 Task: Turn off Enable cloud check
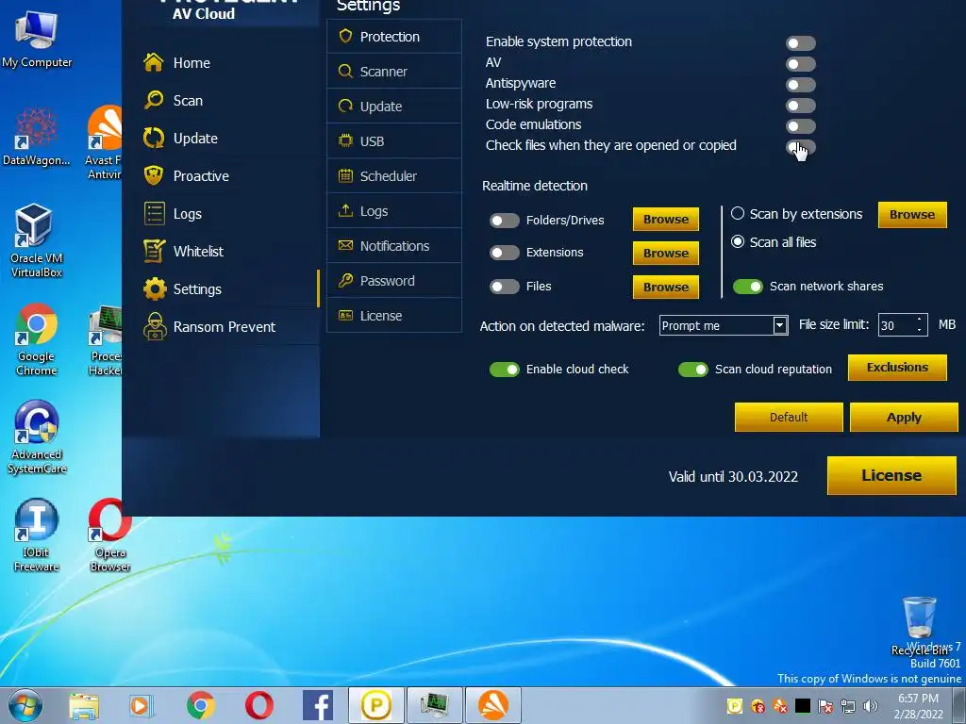coord(504,370)
